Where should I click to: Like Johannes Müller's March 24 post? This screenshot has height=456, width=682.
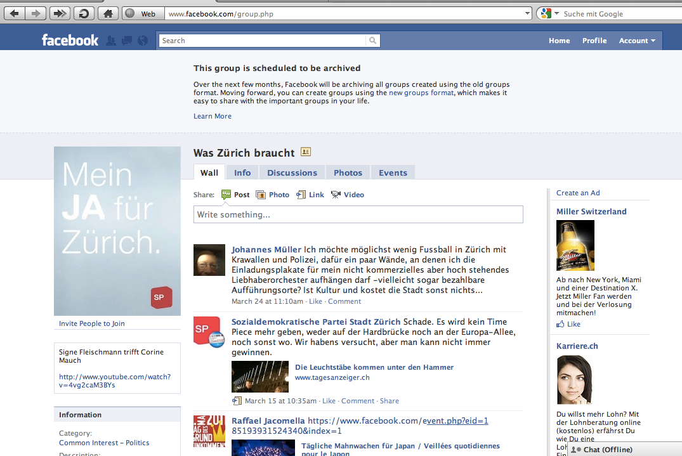tap(315, 301)
